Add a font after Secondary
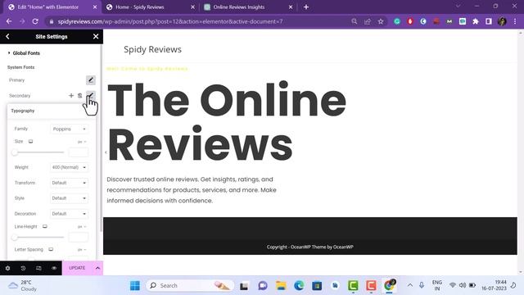Screen dimensions: 524x295 [x=71, y=96]
